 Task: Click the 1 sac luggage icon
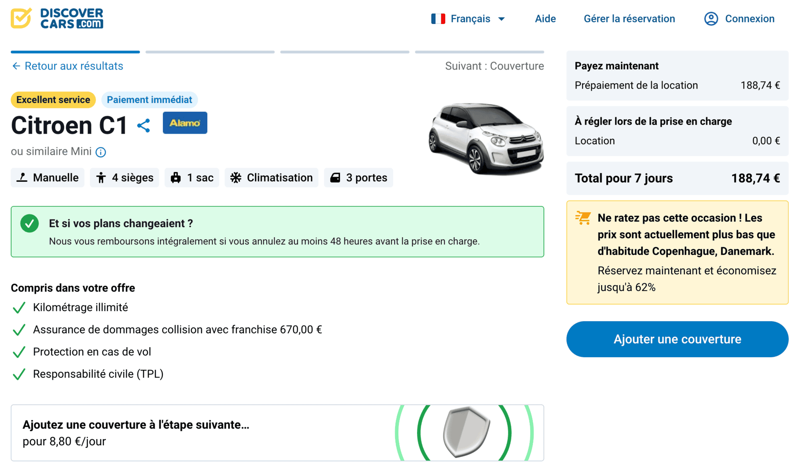pos(176,178)
